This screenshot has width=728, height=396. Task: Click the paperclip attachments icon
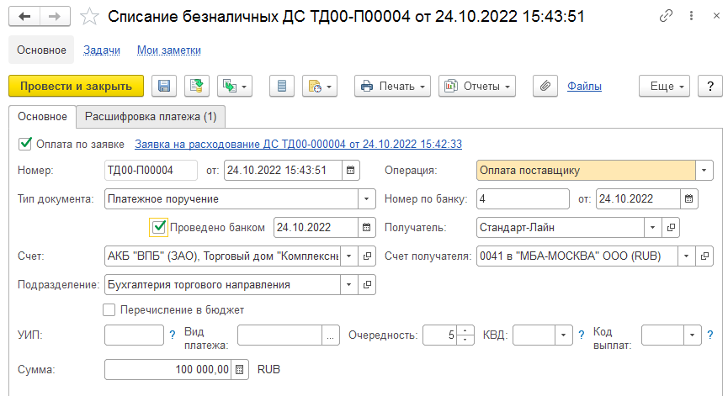click(x=545, y=87)
